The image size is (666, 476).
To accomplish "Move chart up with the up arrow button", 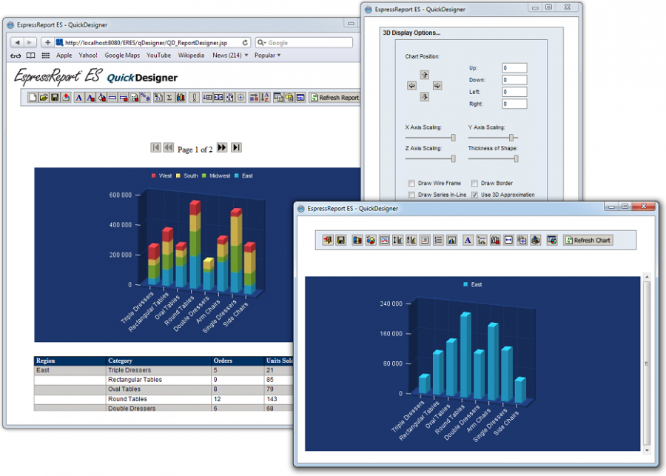I will [424, 75].
